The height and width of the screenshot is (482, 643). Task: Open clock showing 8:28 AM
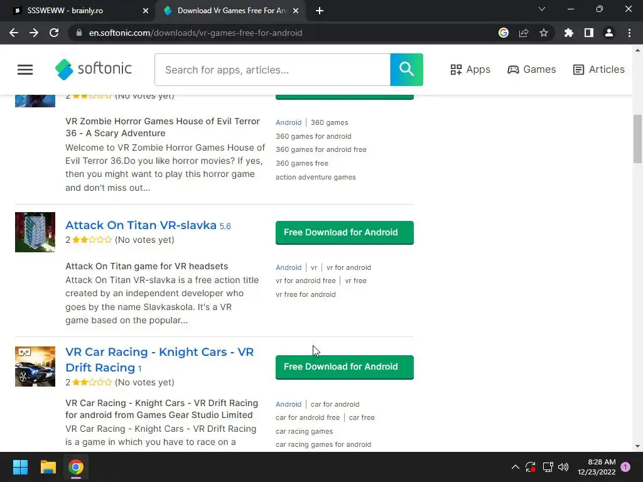597,467
